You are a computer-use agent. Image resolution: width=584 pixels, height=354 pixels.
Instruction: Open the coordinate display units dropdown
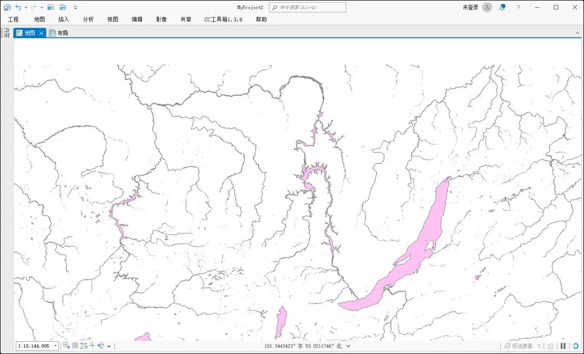(348, 346)
